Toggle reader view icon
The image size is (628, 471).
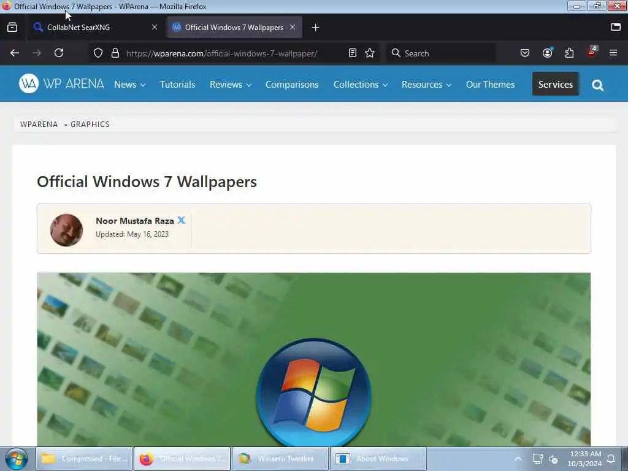[x=353, y=53]
